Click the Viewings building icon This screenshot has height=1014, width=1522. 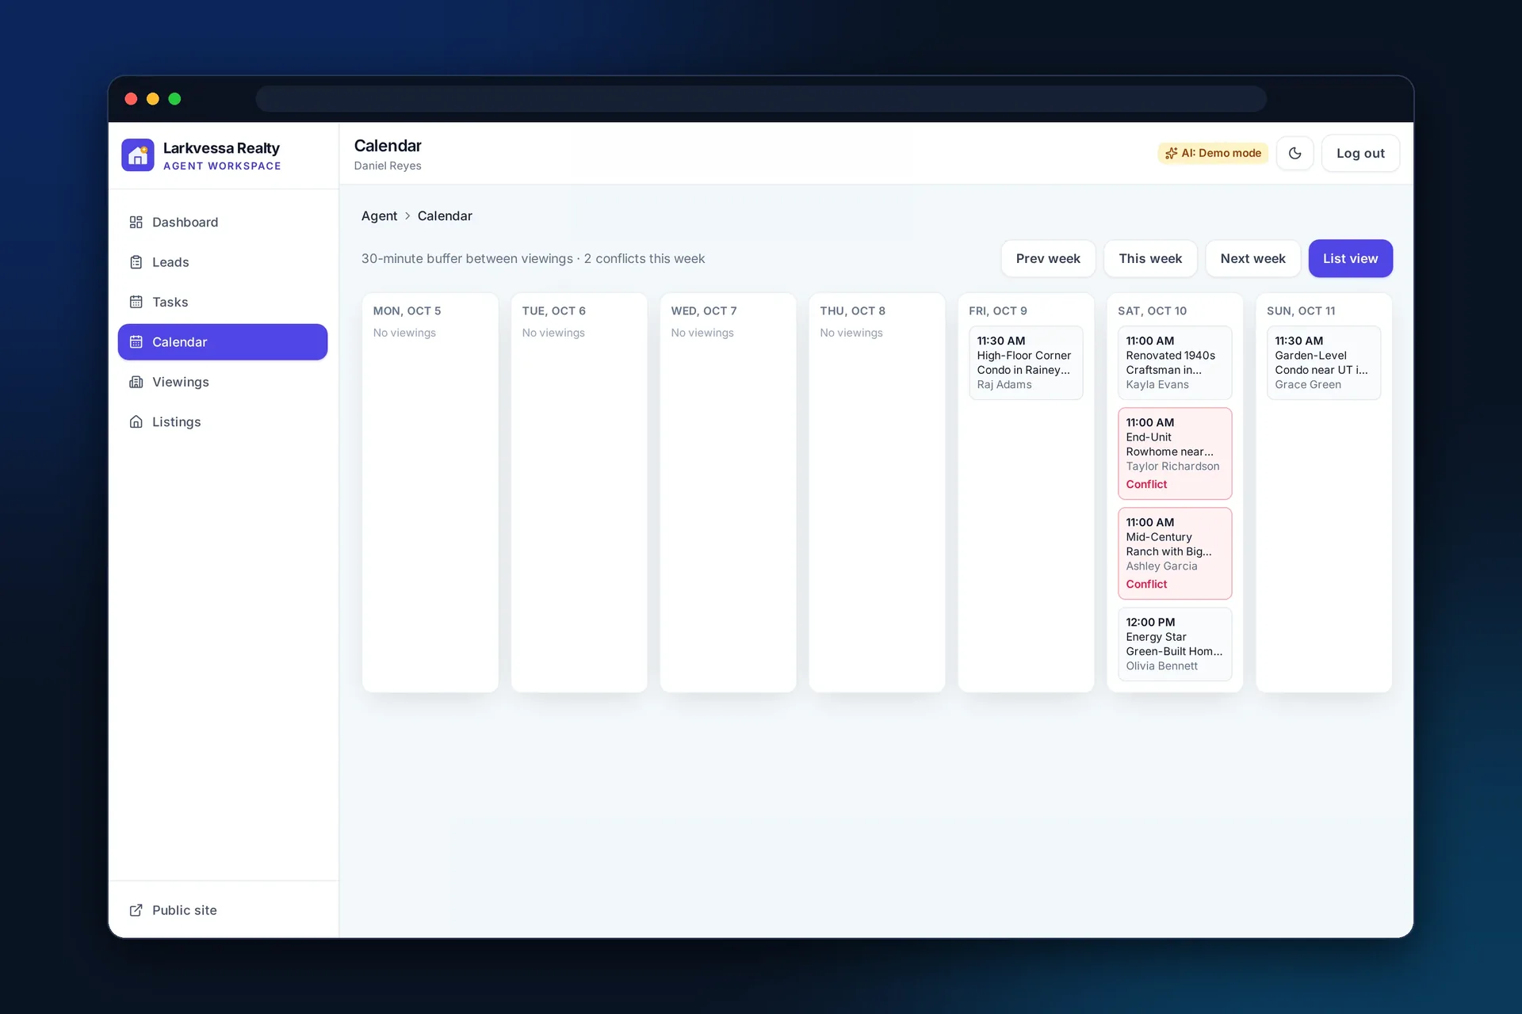click(x=136, y=382)
